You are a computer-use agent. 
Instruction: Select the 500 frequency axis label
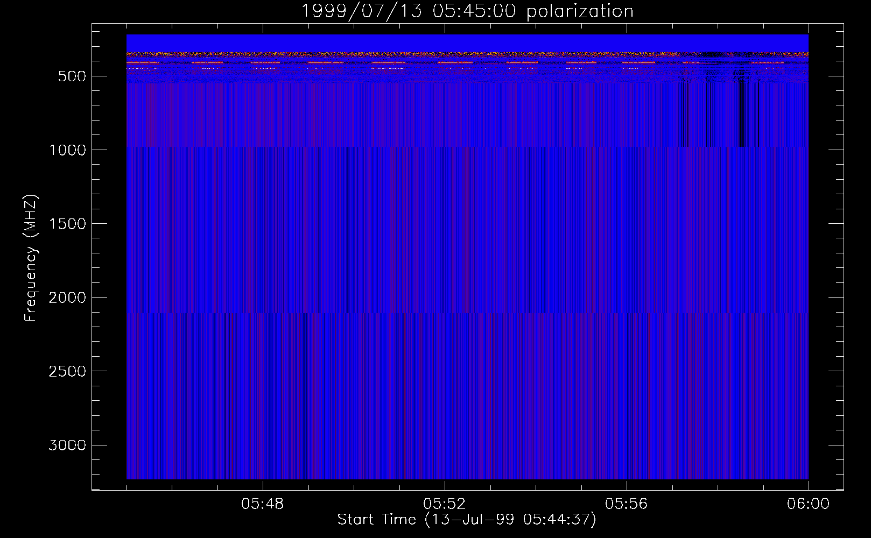[72, 76]
